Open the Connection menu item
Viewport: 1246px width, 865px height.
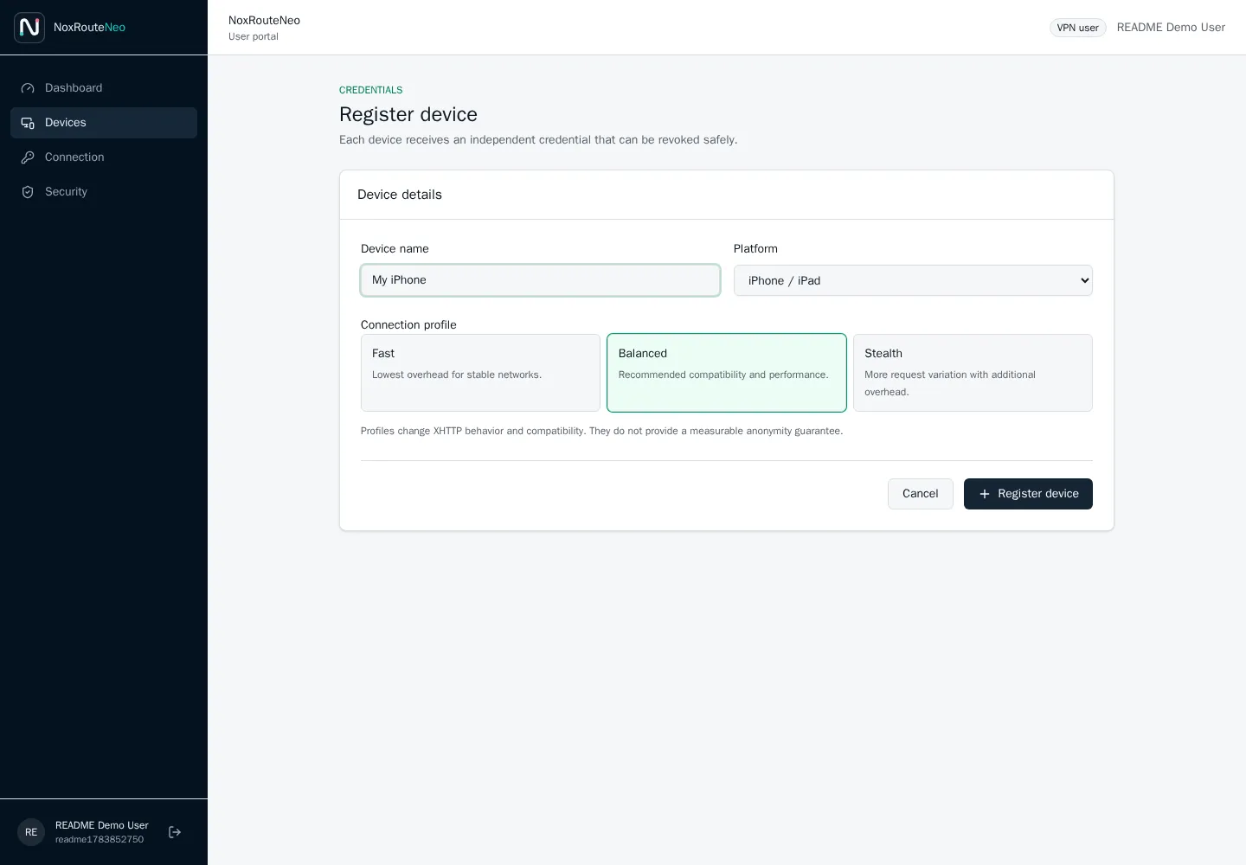coord(104,157)
